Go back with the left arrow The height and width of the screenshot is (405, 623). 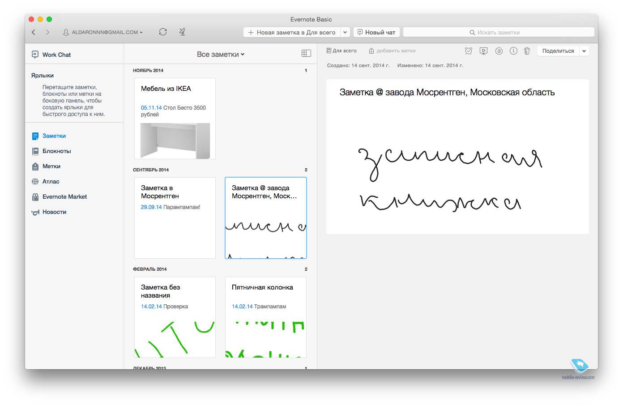(x=34, y=32)
